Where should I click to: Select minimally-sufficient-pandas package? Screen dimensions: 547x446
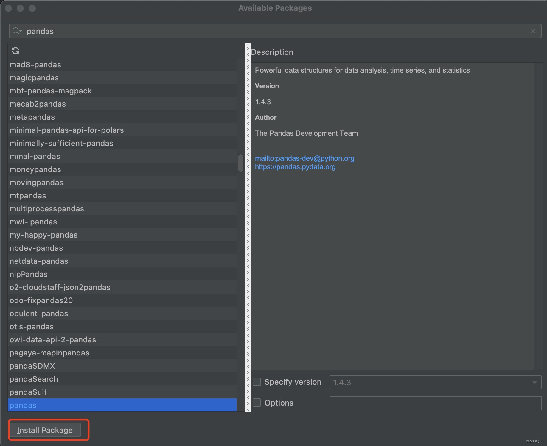tap(122, 143)
